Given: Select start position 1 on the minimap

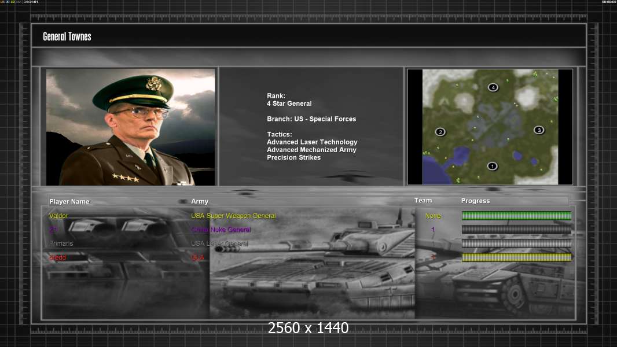Looking at the screenshot, I should (x=492, y=166).
